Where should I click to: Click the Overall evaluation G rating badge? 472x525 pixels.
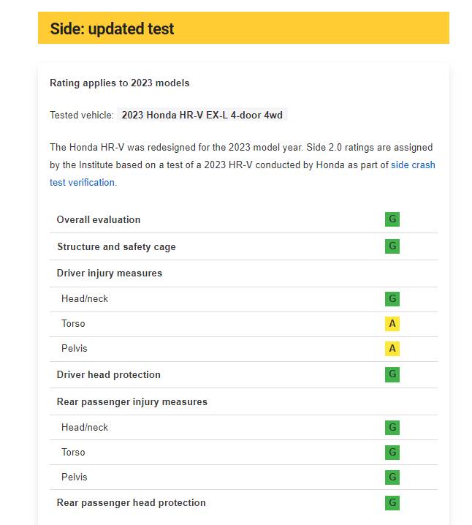(x=392, y=219)
